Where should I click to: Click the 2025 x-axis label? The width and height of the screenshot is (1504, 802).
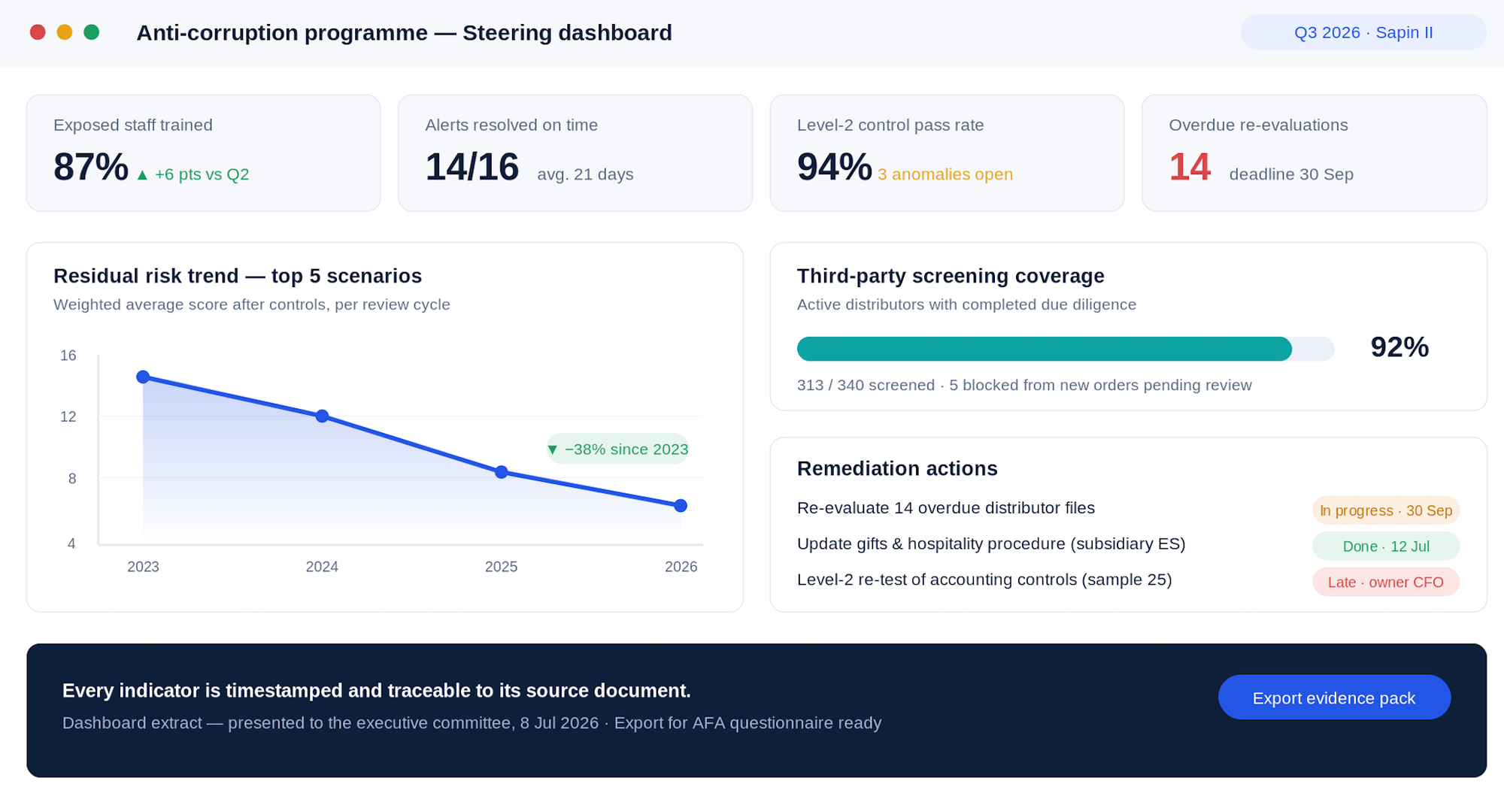[501, 567]
